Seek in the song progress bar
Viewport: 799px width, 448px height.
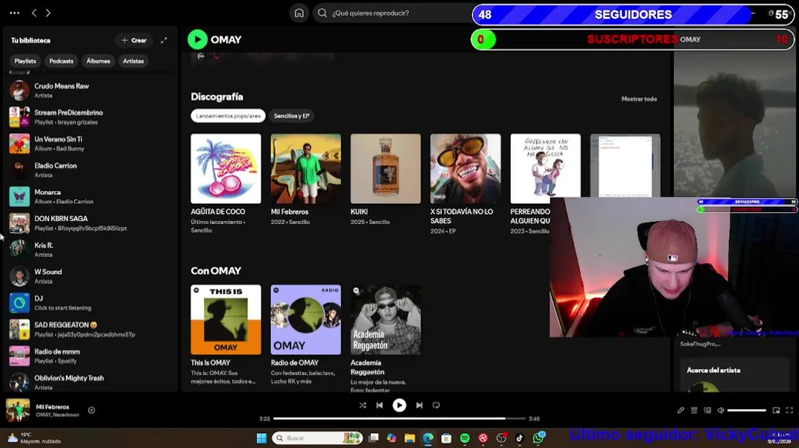(x=398, y=419)
